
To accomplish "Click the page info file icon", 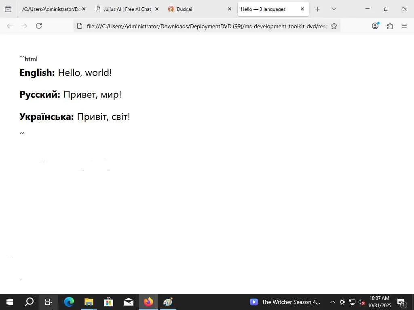I will pos(80,26).
